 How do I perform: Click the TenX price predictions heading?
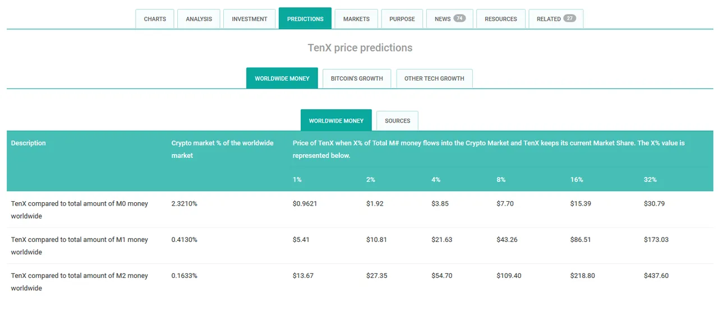360,48
